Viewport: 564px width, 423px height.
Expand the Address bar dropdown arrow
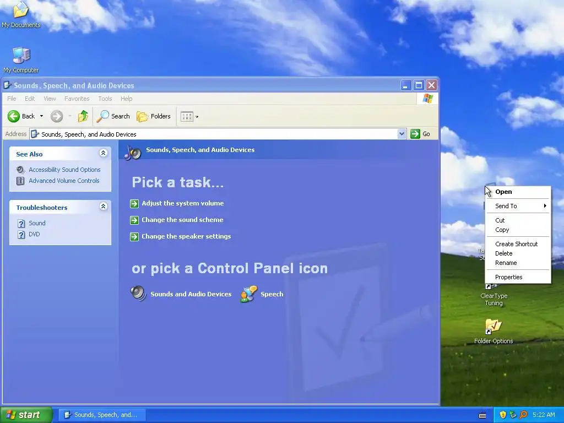(x=402, y=134)
